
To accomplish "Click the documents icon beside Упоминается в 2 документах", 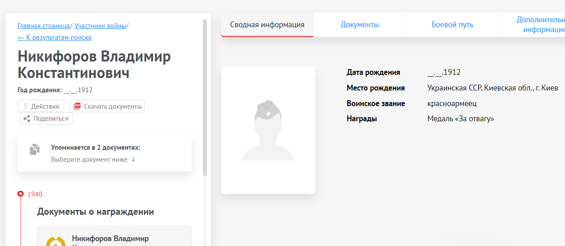I will [x=35, y=149].
